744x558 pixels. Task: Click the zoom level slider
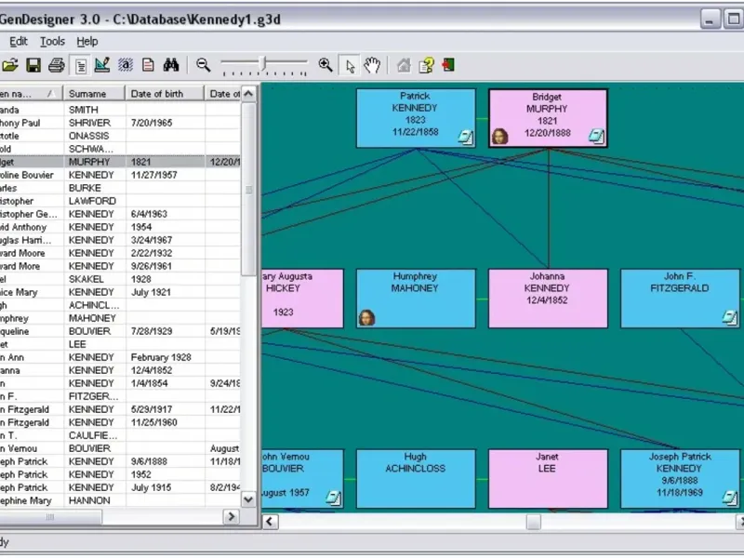pos(265,64)
